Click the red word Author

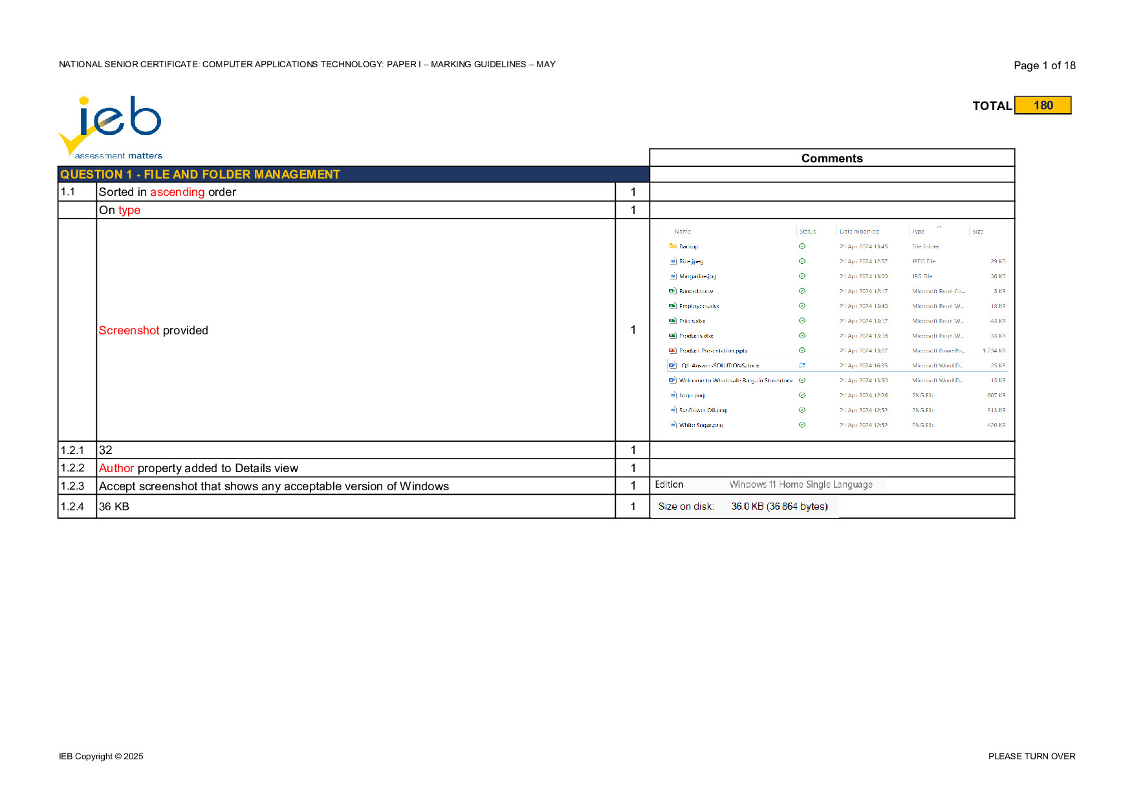[x=116, y=468]
